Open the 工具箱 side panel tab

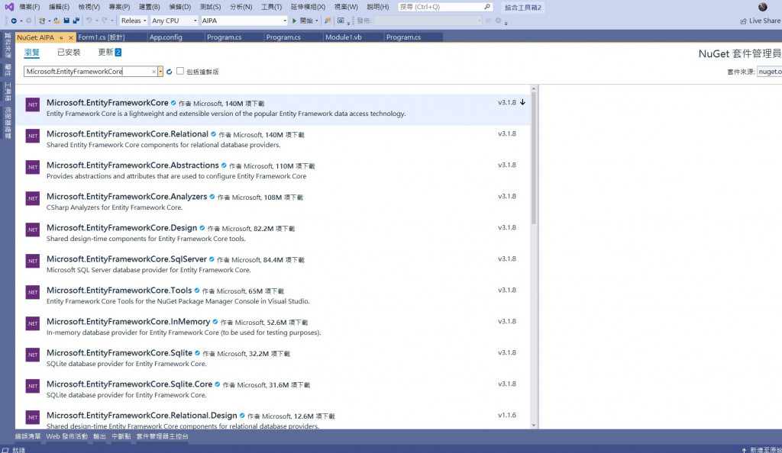coord(8,92)
